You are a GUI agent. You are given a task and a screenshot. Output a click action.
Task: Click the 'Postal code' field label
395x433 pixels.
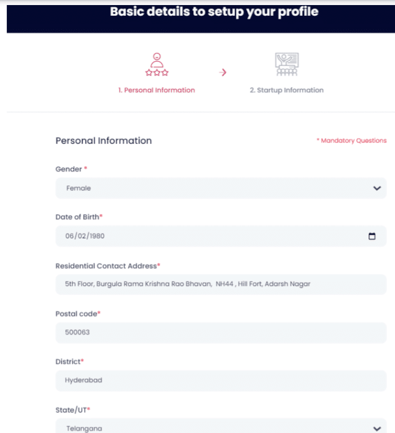tap(76, 313)
